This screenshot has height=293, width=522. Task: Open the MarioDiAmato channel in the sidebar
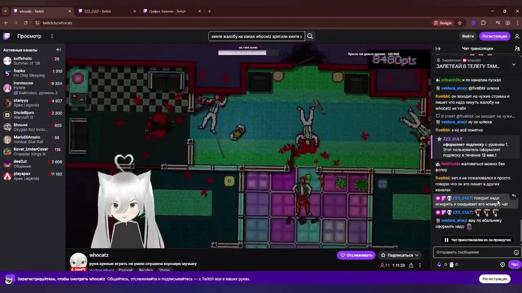33,139
